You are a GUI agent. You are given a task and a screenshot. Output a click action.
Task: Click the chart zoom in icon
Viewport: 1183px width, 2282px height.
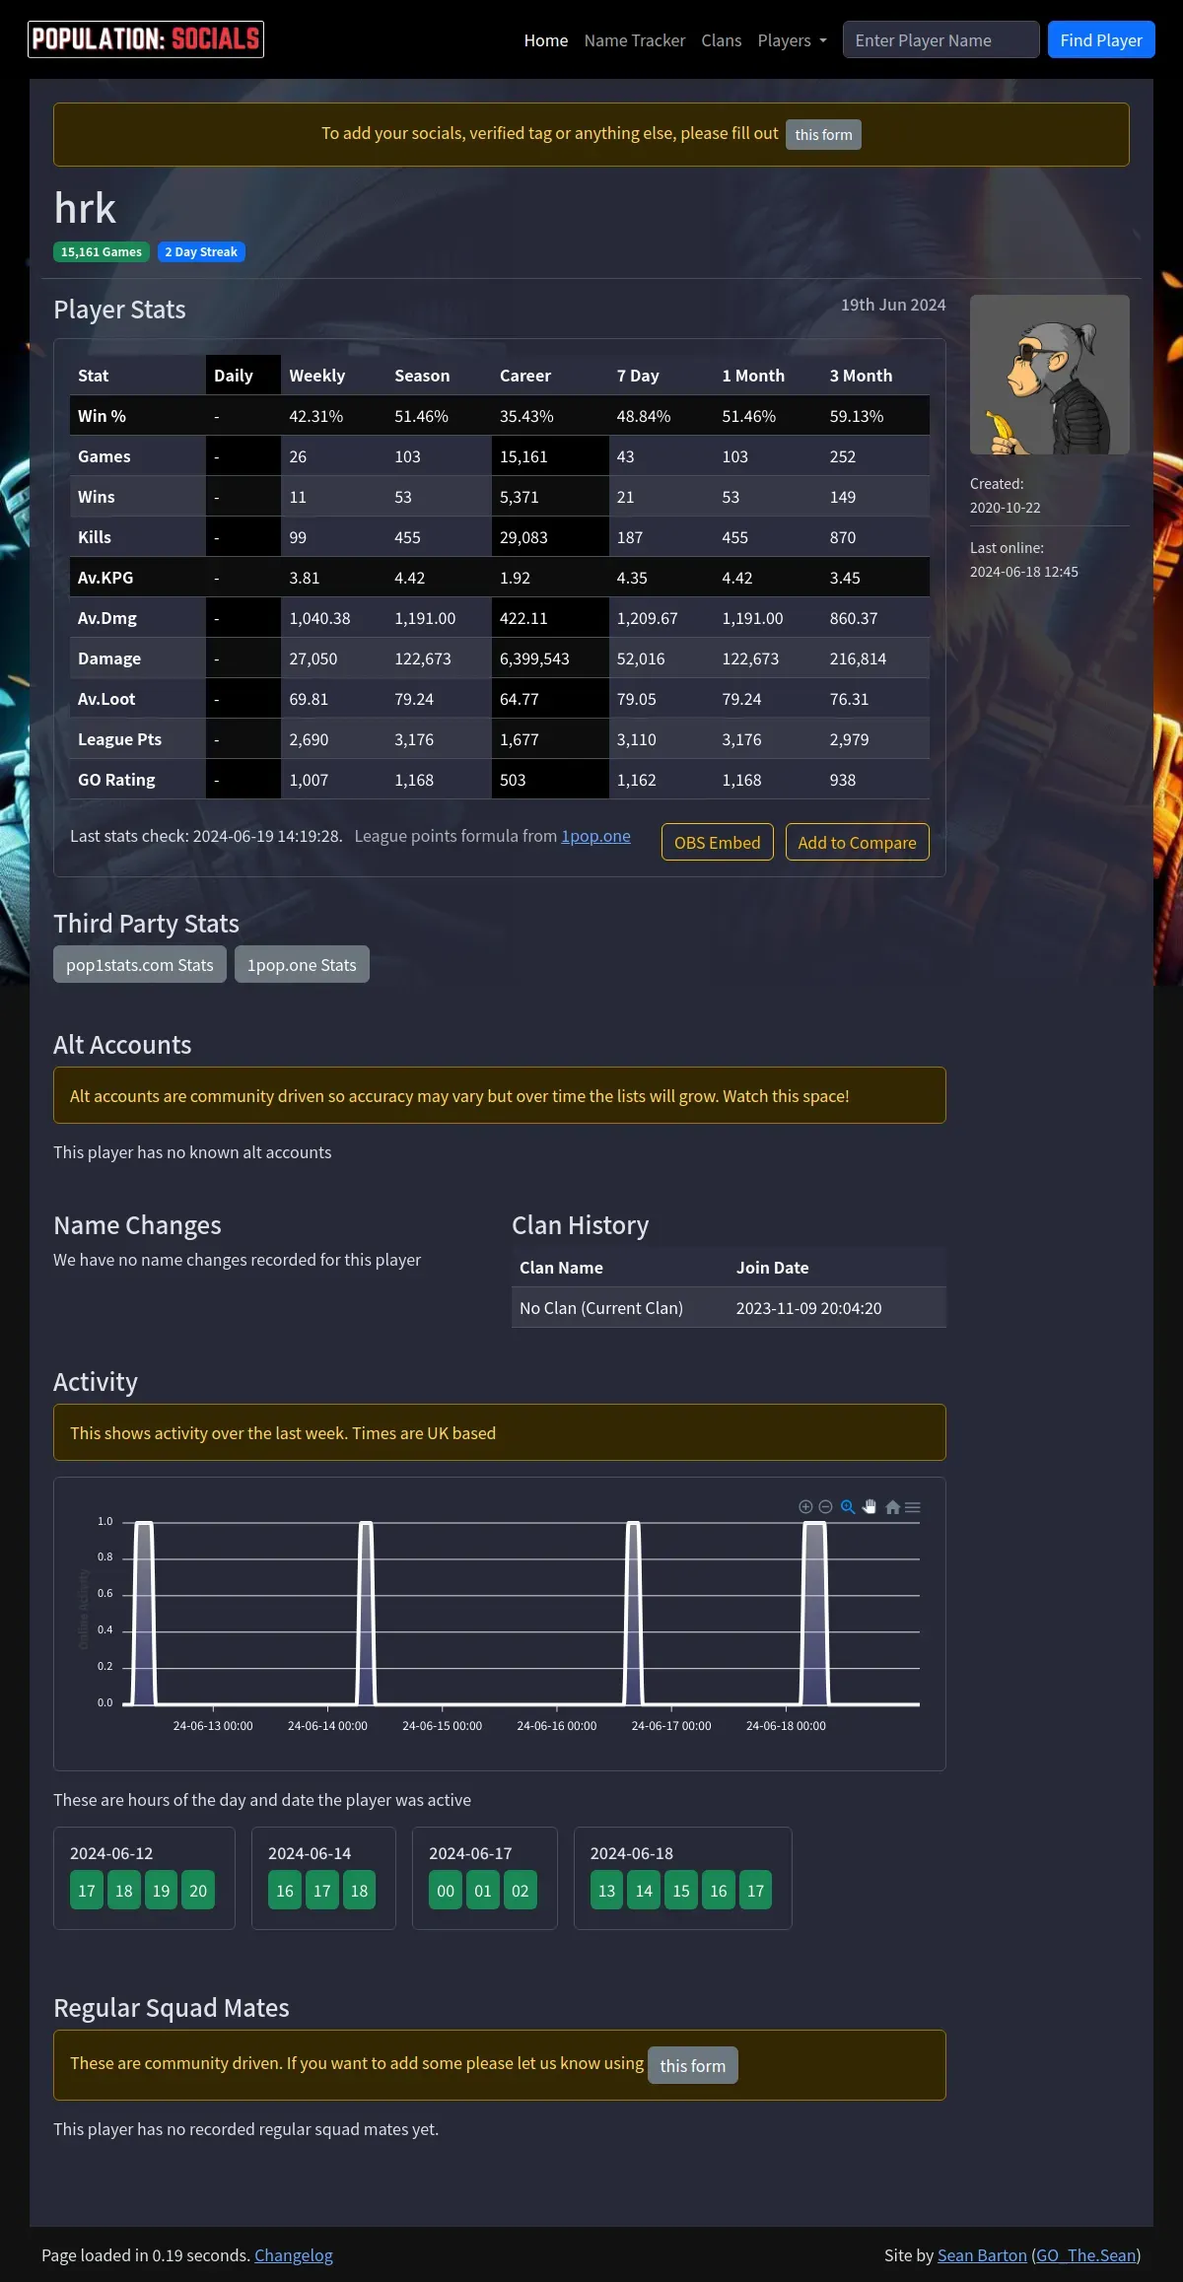(x=805, y=1506)
